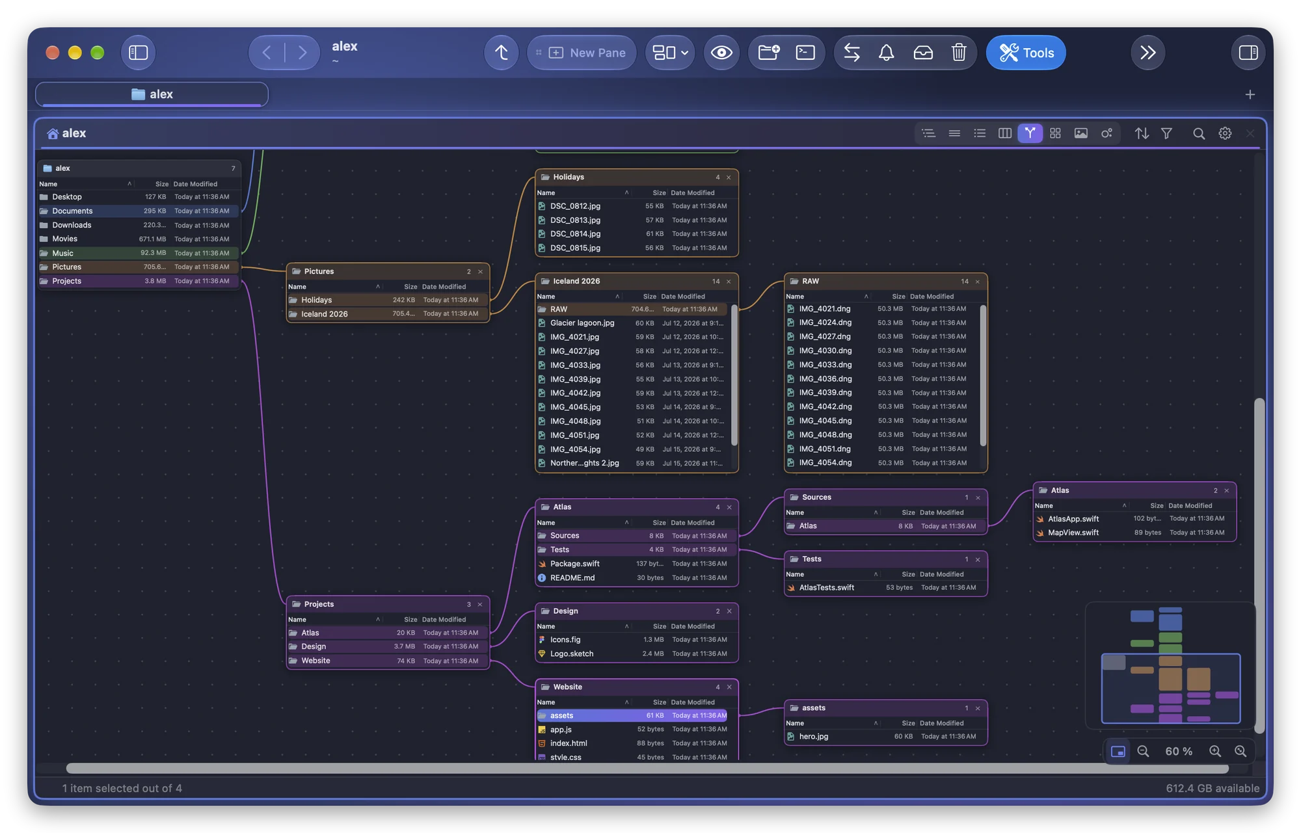Open search in the pane

[1198, 133]
